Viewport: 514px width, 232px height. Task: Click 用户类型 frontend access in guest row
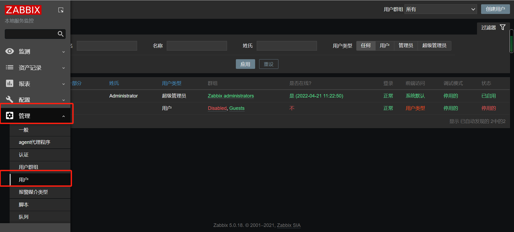click(x=415, y=108)
